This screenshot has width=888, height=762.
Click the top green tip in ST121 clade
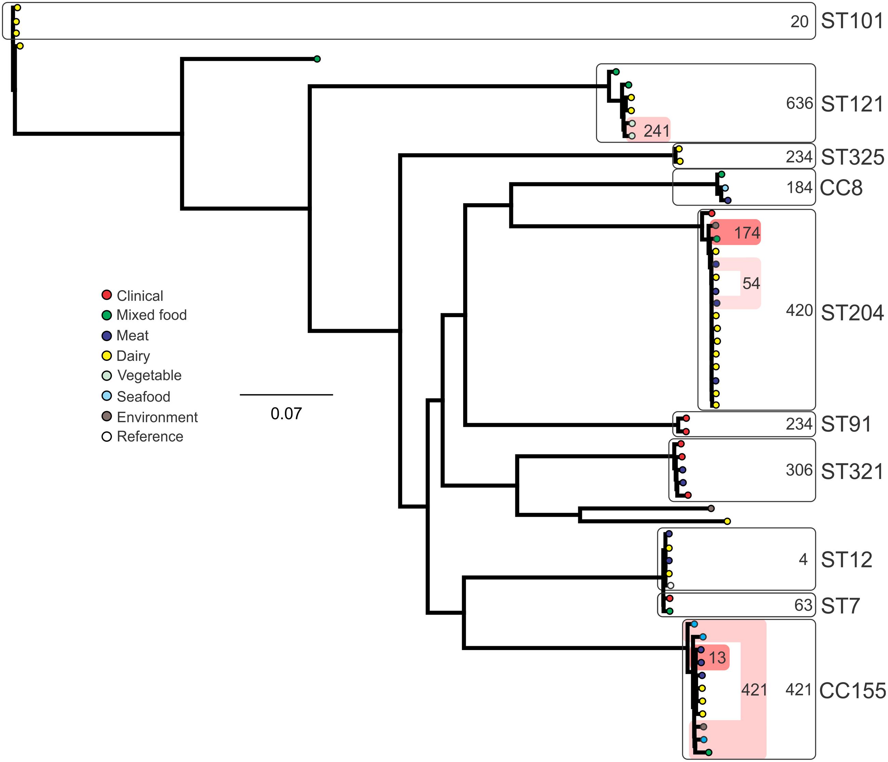616,72
